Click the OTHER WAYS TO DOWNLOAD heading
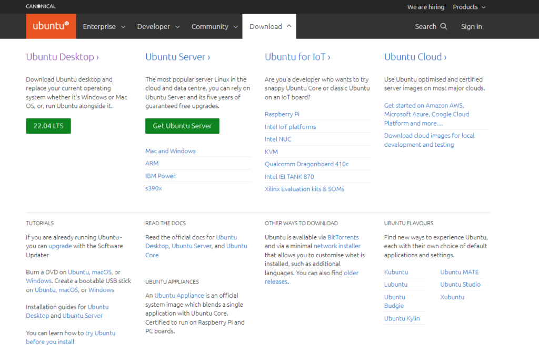 (301, 223)
